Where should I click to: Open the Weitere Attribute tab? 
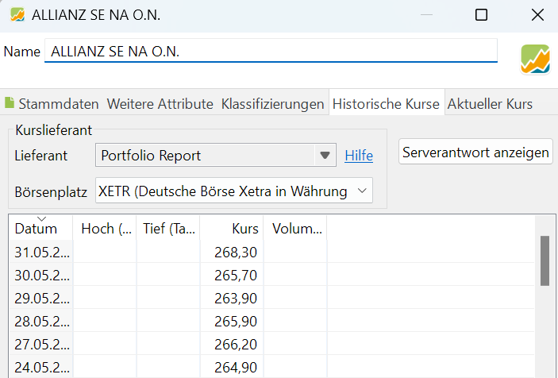pos(160,104)
